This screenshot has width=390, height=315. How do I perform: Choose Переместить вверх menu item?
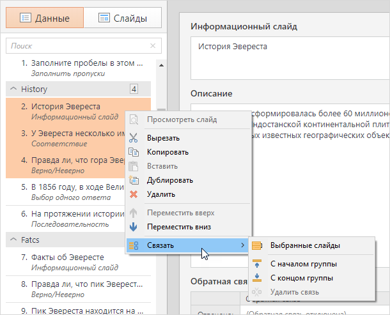188,213
